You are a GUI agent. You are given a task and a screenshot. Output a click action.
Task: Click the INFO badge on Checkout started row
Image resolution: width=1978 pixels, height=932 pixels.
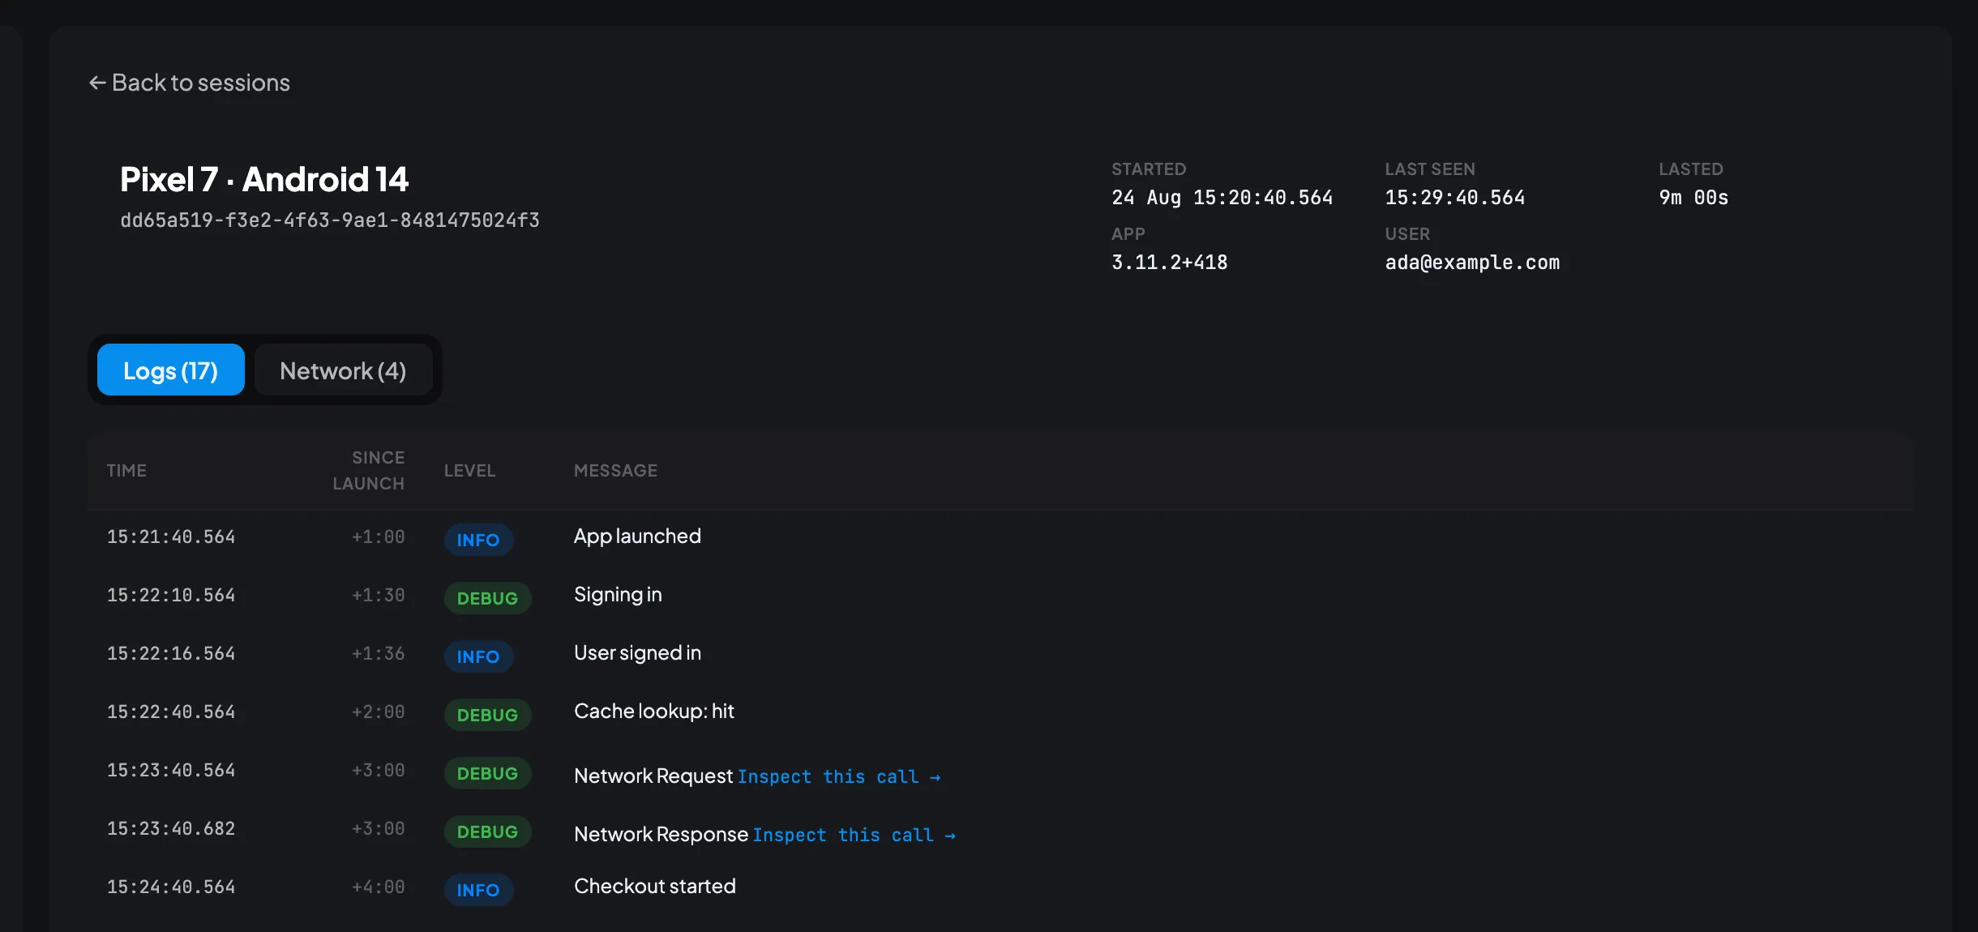click(478, 890)
